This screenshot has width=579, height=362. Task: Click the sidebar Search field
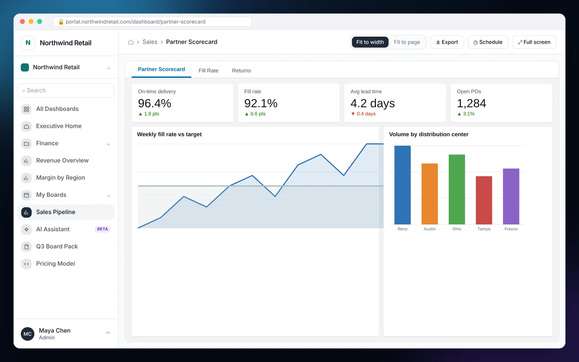66,90
